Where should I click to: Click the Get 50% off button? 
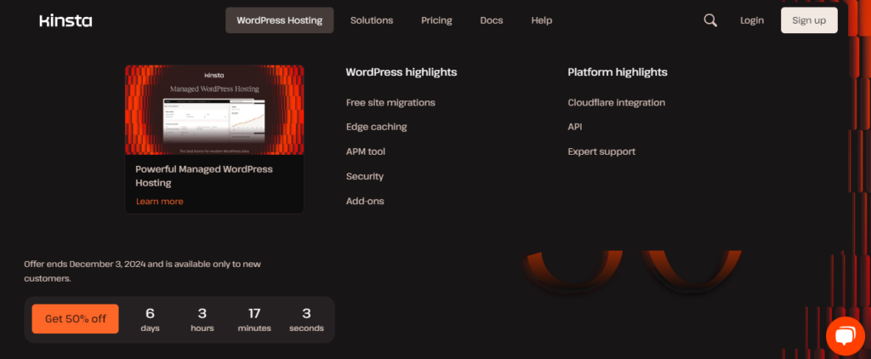[76, 319]
